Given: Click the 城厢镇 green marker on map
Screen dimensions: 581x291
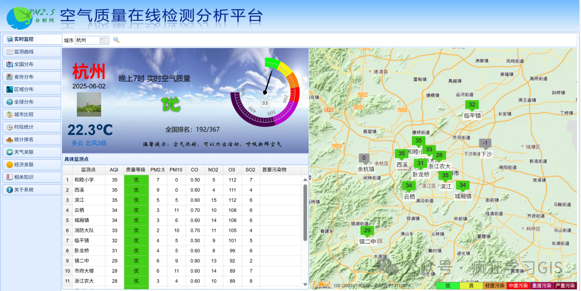Looking at the screenshot, I should pyautogui.click(x=462, y=186).
